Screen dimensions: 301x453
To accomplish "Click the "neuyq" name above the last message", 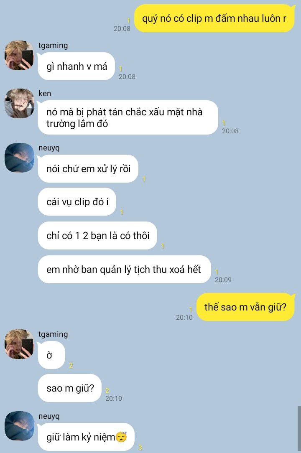I will point(49,416).
